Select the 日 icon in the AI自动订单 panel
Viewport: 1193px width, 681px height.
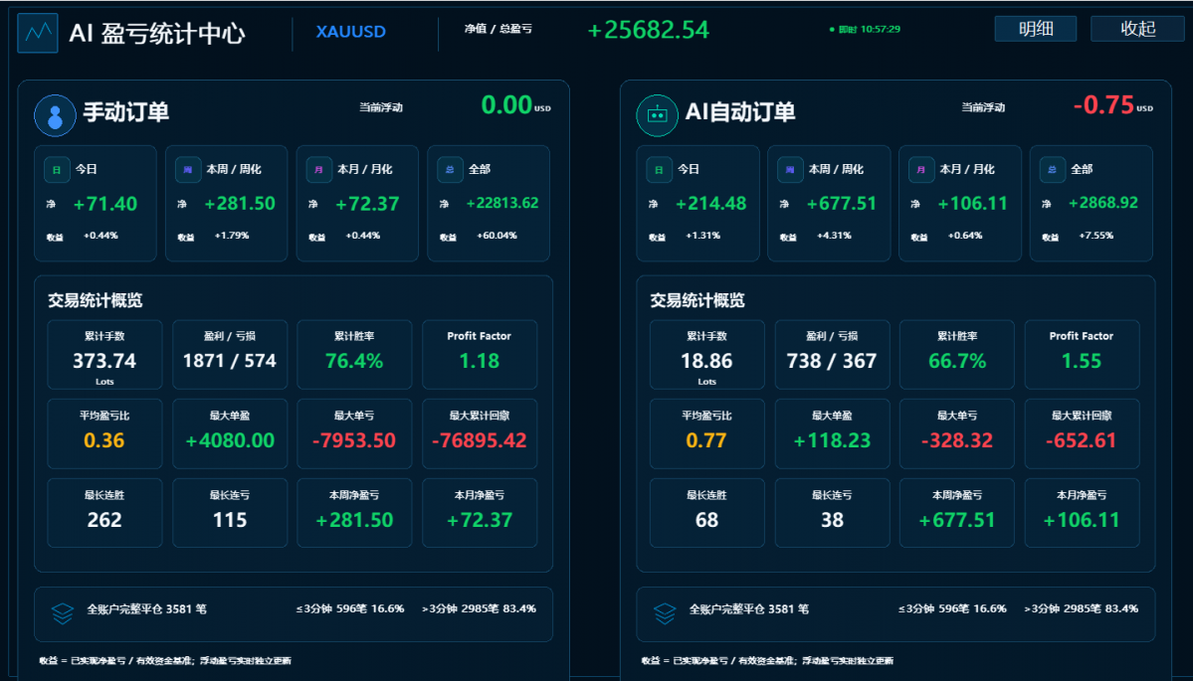tap(659, 169)
